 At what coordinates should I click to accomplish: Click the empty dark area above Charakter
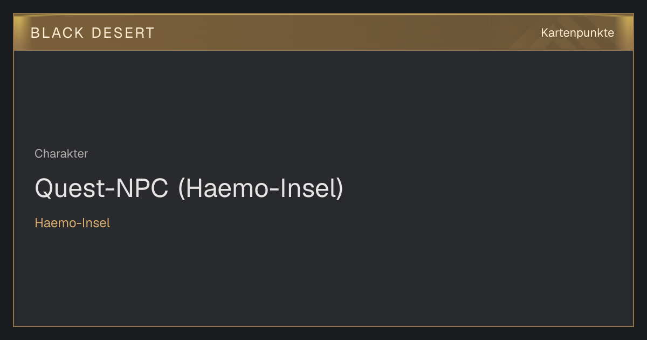[x=323, y=97]
